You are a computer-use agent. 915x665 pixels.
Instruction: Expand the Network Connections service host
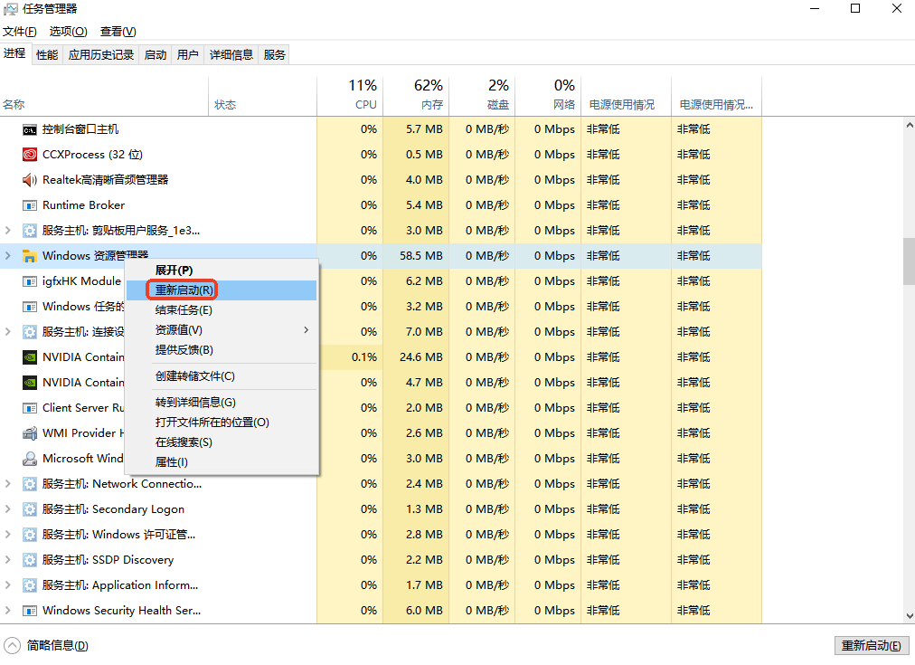7,484
